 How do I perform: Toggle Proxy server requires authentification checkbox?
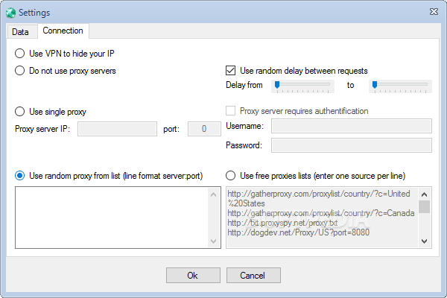coord(231,112)
